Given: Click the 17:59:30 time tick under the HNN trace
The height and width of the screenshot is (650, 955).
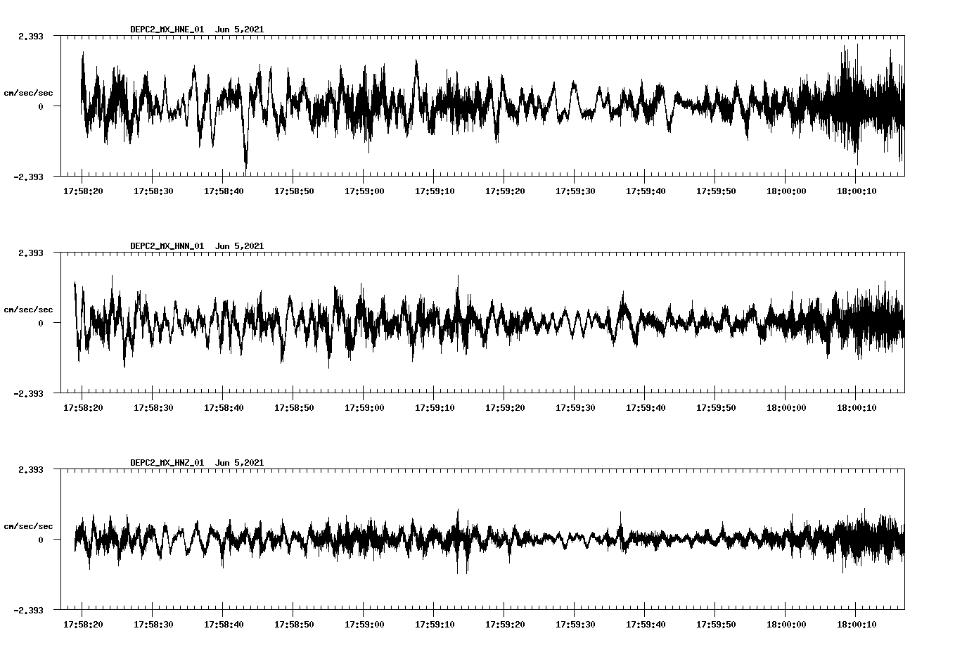Looking at the screenshot, I should point(574,407).
